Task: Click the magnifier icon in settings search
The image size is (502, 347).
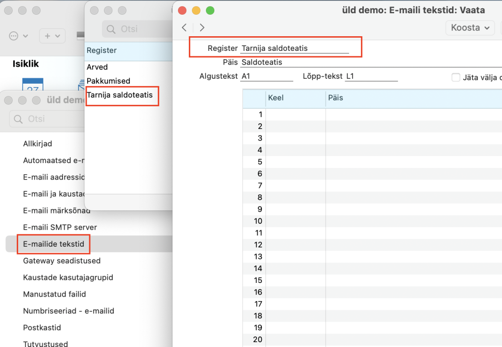Action: click(19, 119)
